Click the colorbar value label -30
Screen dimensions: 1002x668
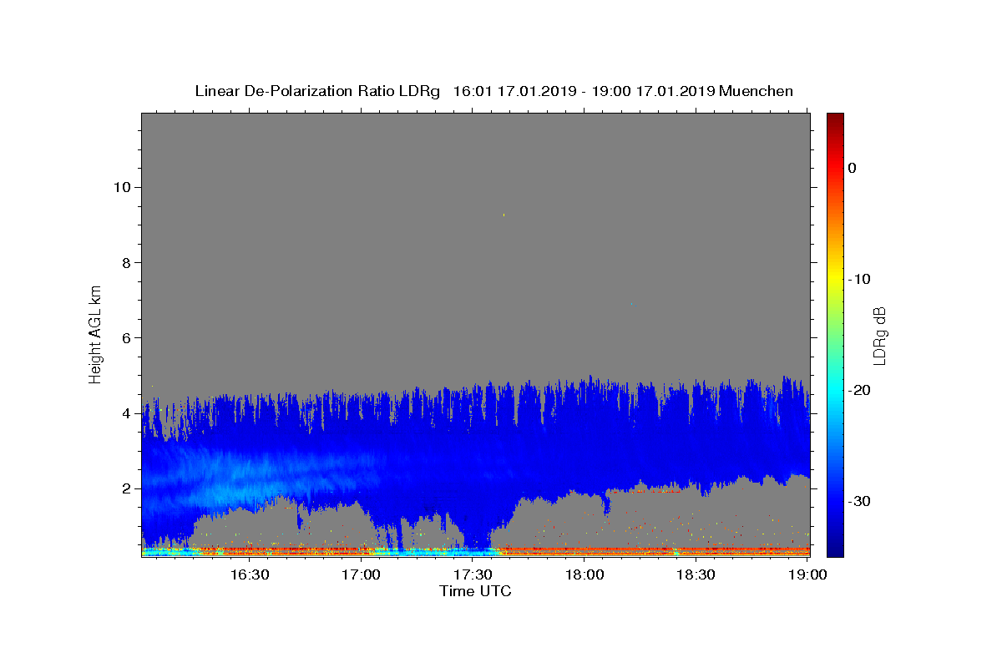(x=860, y=501)
